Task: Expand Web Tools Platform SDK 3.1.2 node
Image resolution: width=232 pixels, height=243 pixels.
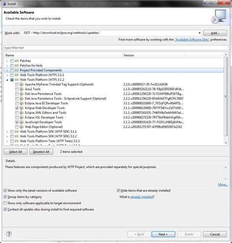Action: 7,136
